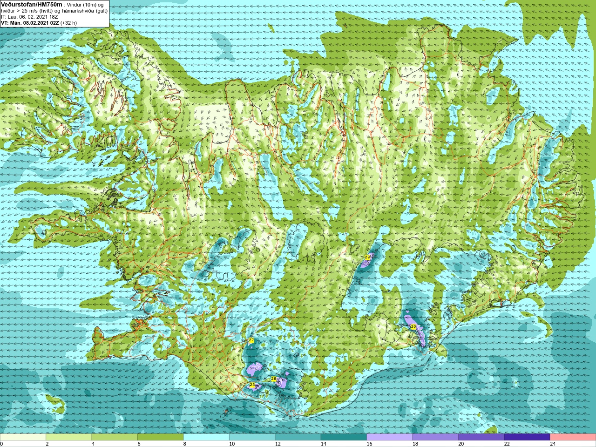Select the 20–22 m/s violet legend swatch

481,437
